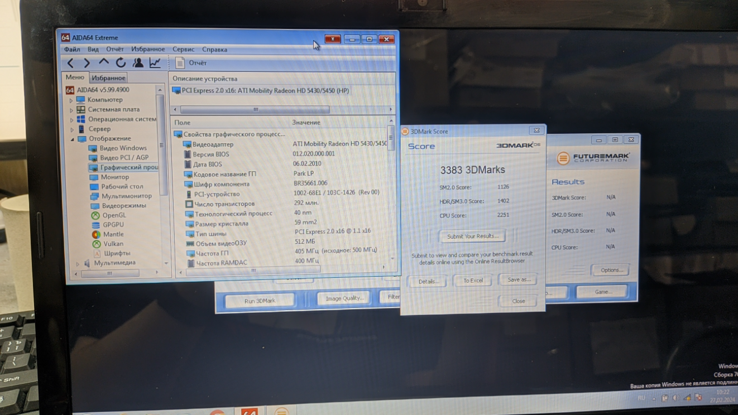Select the Графический процессор tree item

pos(128,167)
